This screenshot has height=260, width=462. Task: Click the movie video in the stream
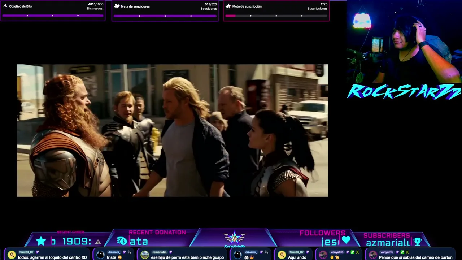coord(173,130)
